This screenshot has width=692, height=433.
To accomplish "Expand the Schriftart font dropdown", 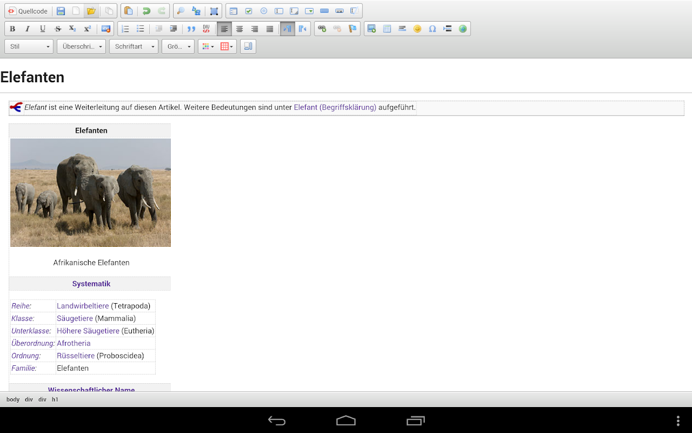I will 134,47.
